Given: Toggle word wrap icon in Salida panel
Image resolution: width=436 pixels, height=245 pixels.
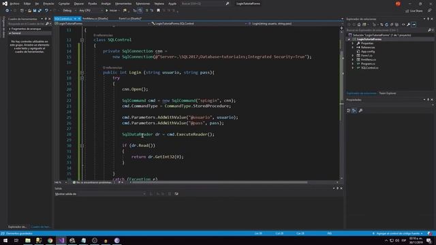Looking at the screenshot, I should coord(176,194).
